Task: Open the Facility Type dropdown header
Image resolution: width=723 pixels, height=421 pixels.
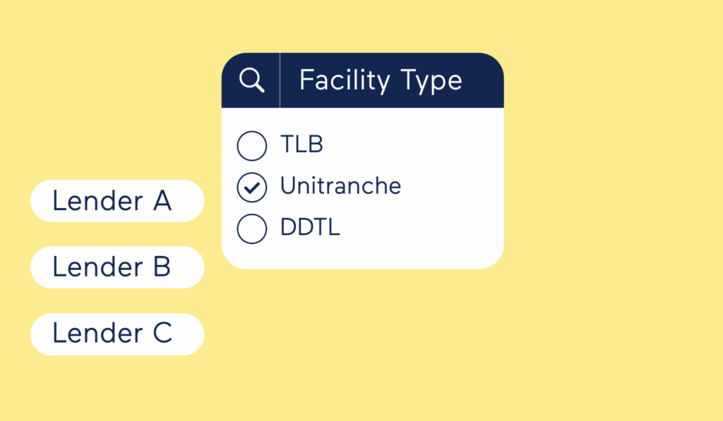Action: coord(381,80)
